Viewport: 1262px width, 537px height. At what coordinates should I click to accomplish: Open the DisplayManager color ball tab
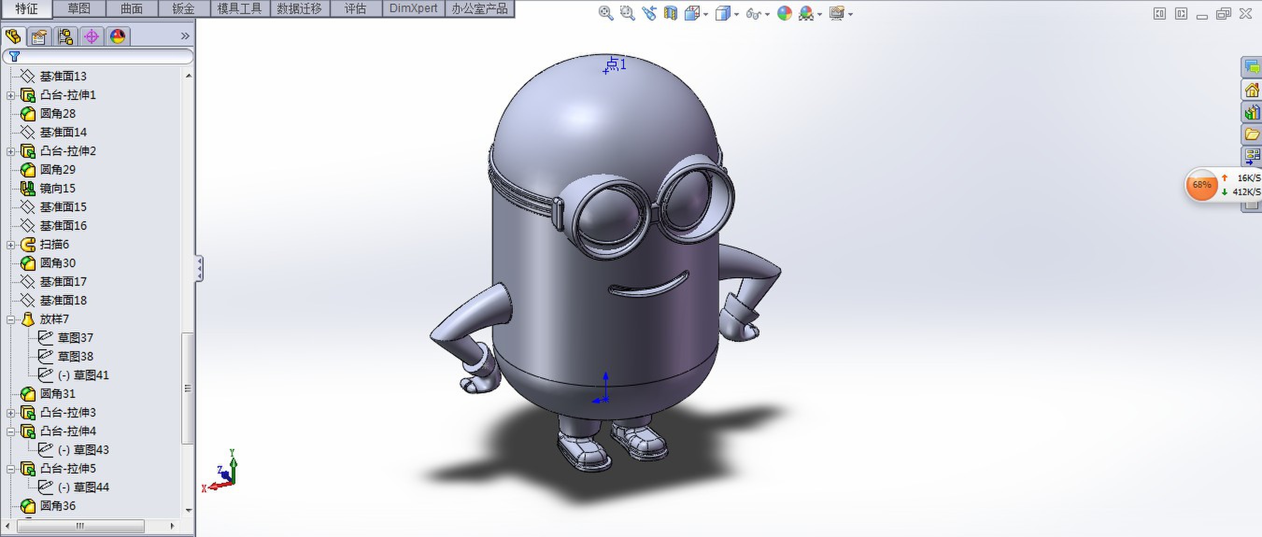pos(118,36)
